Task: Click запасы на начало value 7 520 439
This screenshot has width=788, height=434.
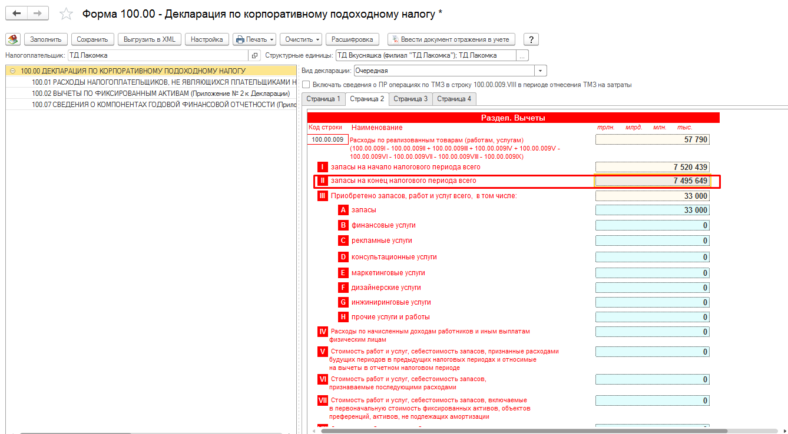Action: pyautogui.click(x=652, y=167)
